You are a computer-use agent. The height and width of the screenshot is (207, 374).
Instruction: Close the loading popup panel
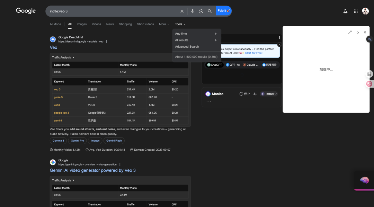[x=365, y=32]
